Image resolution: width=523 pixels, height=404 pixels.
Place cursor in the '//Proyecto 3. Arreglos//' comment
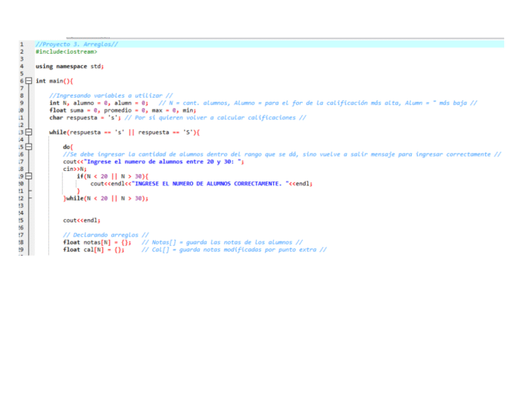point(76,44)
